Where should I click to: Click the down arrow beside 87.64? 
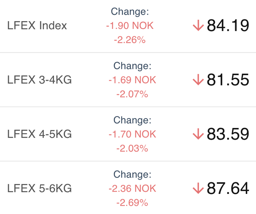coord(198,188)
